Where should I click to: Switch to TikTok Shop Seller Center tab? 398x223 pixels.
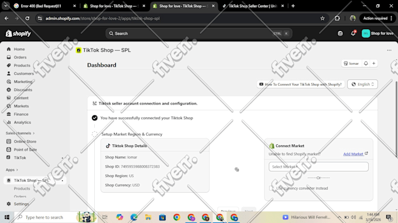[253, 6]
